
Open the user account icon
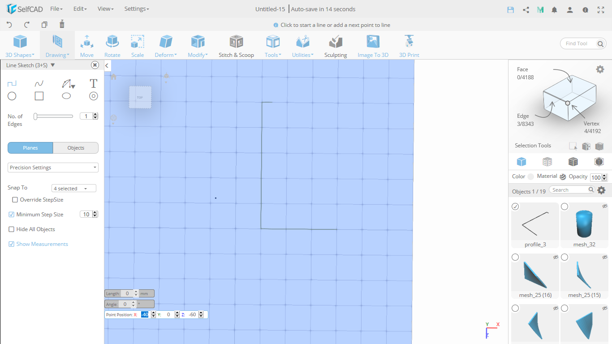(569, 9)
